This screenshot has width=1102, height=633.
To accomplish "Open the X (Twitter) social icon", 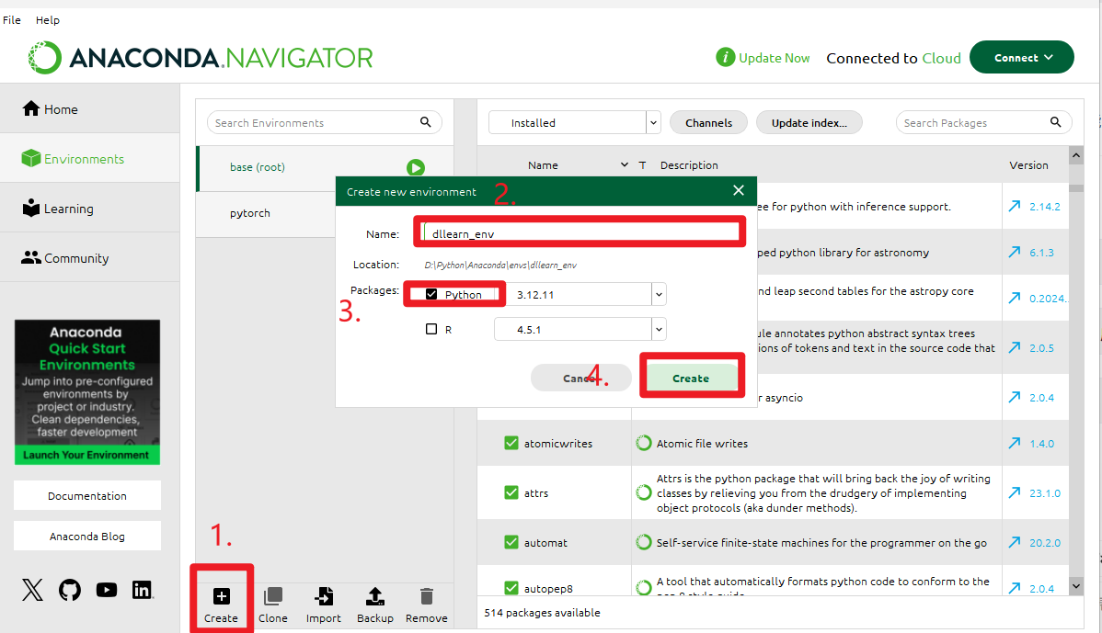I will click(x=32, y=590).
